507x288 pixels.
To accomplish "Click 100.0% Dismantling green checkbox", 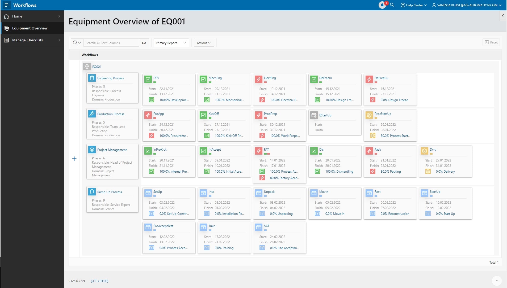I will [x=317, y=172].
